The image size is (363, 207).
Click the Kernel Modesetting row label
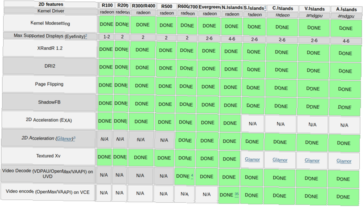click(x=50, y=23)
